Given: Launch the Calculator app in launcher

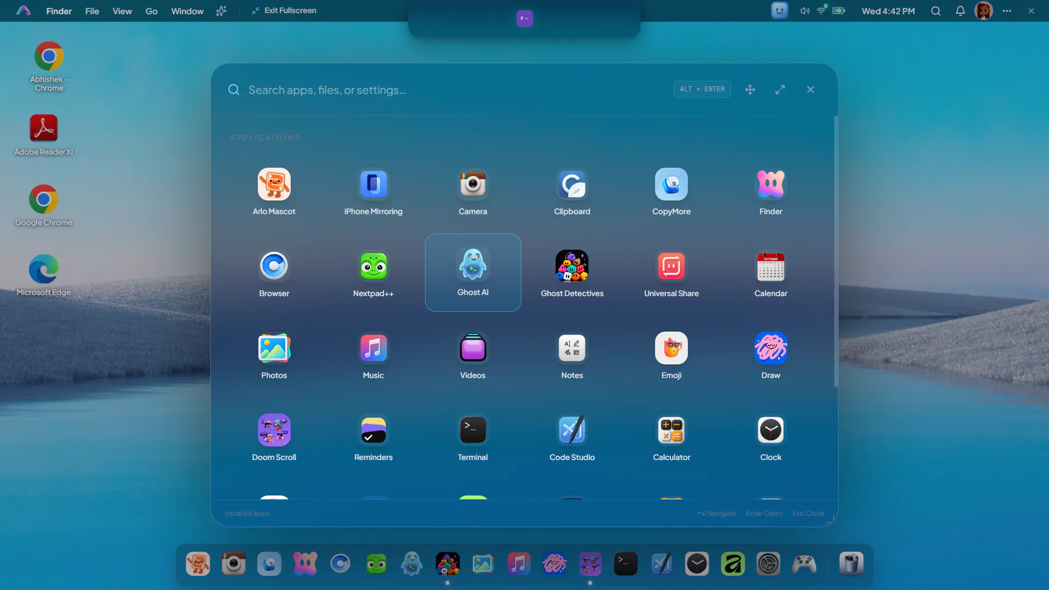Looking at the screenshot, I should click(671, 437).
